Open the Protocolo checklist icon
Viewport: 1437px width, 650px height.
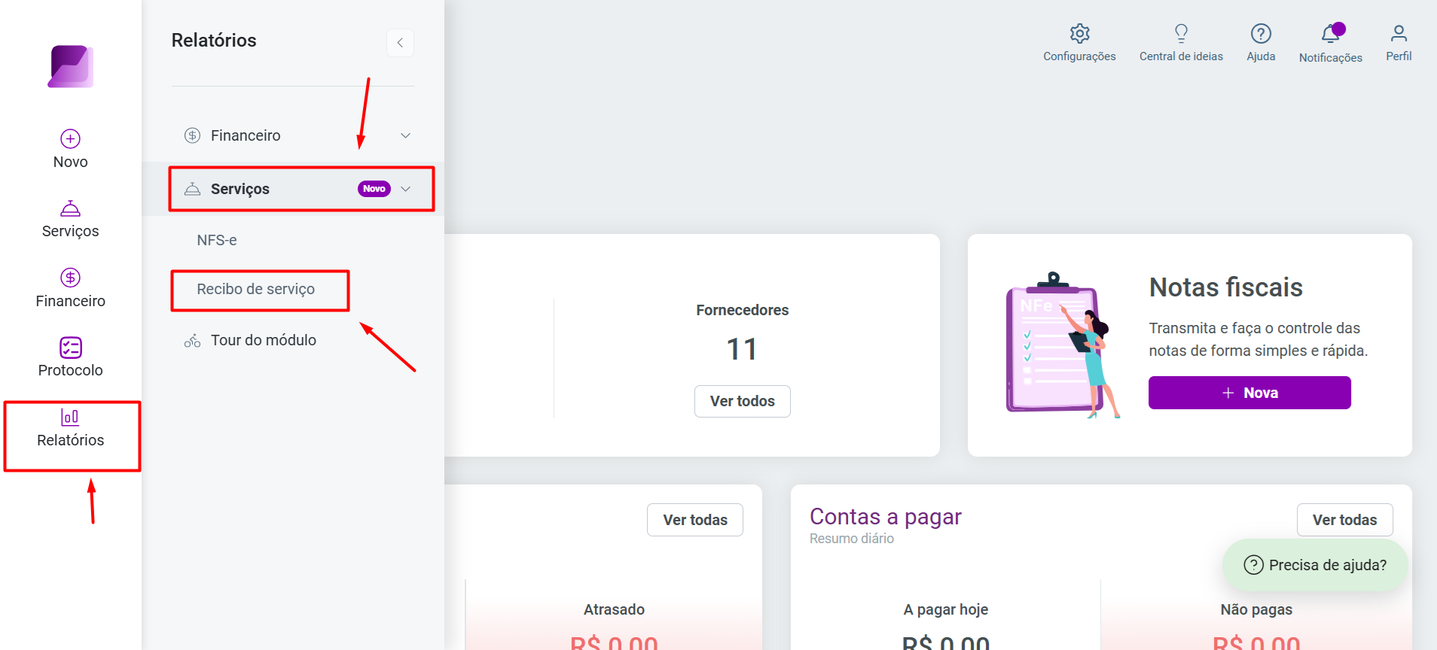pos(71,348)
